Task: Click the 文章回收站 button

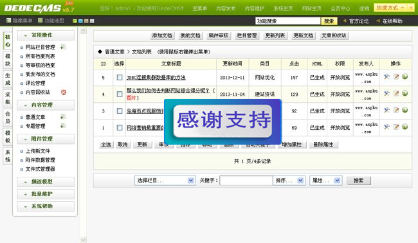Action: (334, 35)
